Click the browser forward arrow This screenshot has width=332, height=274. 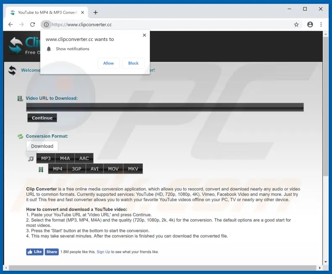tap(21, 24)
